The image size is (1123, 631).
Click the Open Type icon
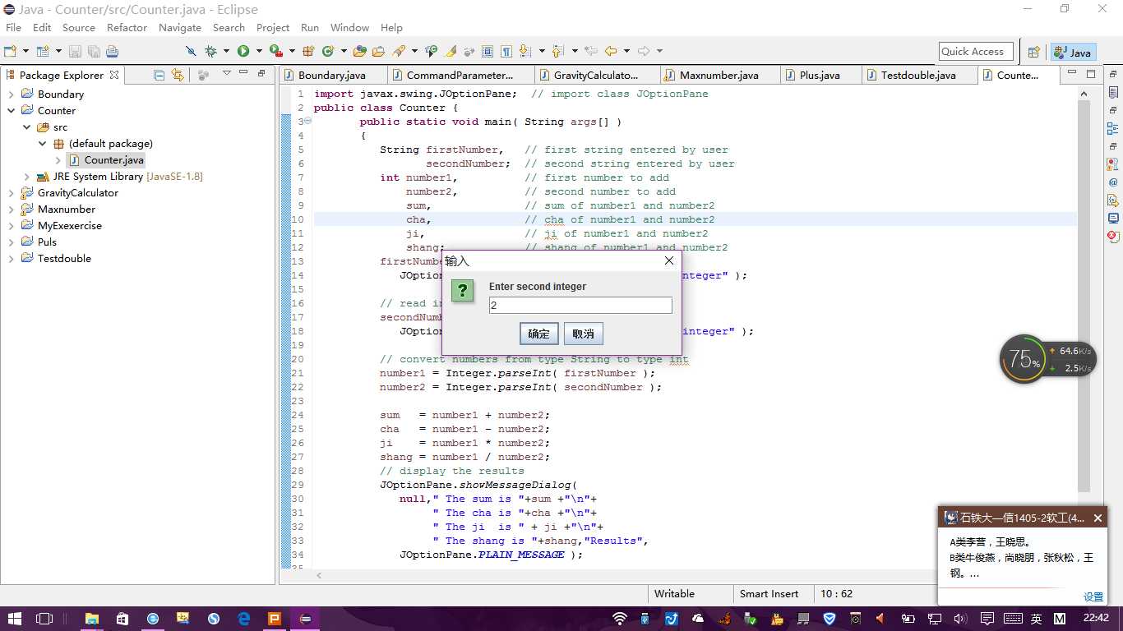click(x=359, y=51)
